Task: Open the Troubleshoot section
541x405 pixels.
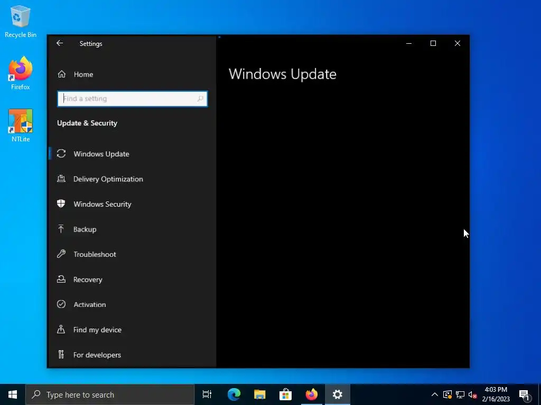Action: tap(132, 255)
